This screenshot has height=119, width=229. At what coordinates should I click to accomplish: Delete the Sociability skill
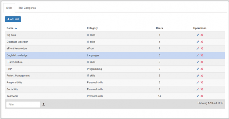pos(202,89)
